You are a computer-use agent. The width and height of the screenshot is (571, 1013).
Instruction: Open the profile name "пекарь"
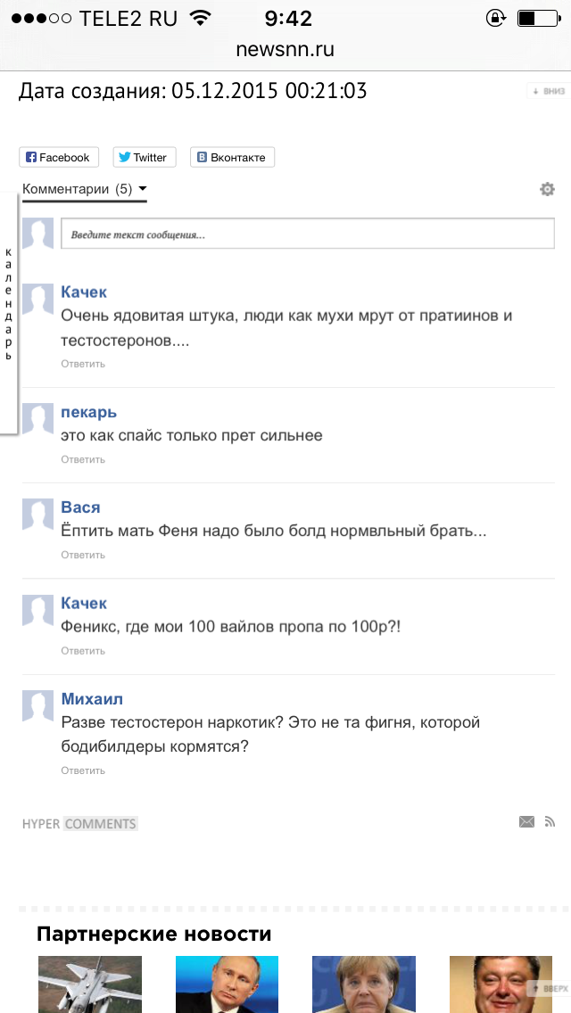[x=88, y=412]
